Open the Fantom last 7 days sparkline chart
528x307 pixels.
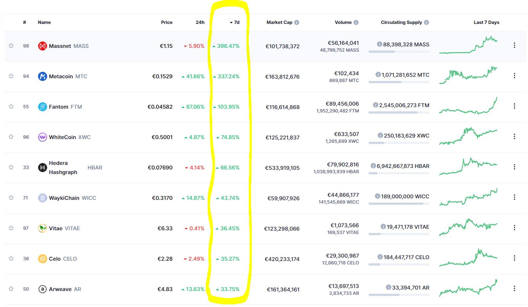468,106
